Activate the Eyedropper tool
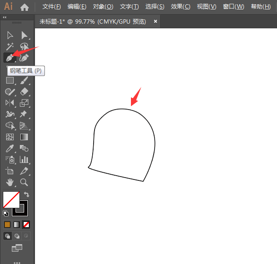The height and width of the screenshot is (264, 277). tap(10, 148)
